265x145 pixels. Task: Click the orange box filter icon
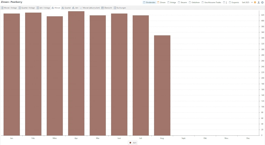tap(255, 2)
